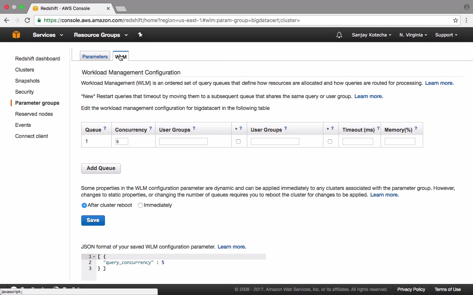Open the Privacy Policy link

coord(411,289)
